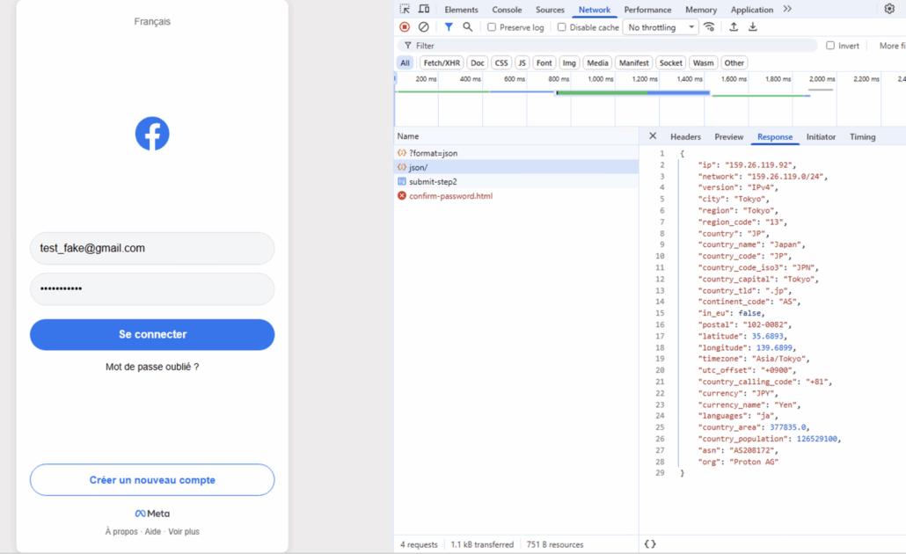Screen dimensions: 906x554
Task: Toggle the device toolbar icon
Action: [424, 10]
